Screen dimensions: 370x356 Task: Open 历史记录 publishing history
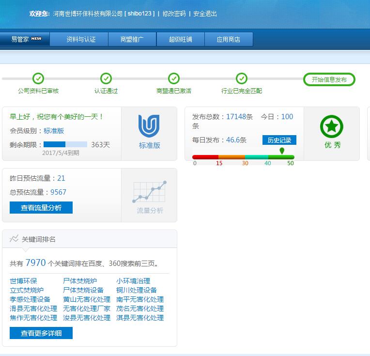279,140
